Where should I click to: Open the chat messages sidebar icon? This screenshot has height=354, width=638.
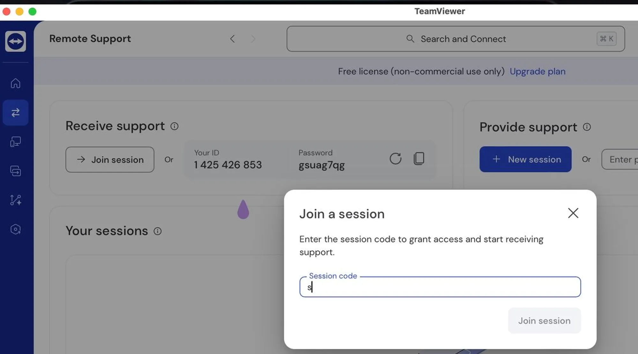(15, 171)
